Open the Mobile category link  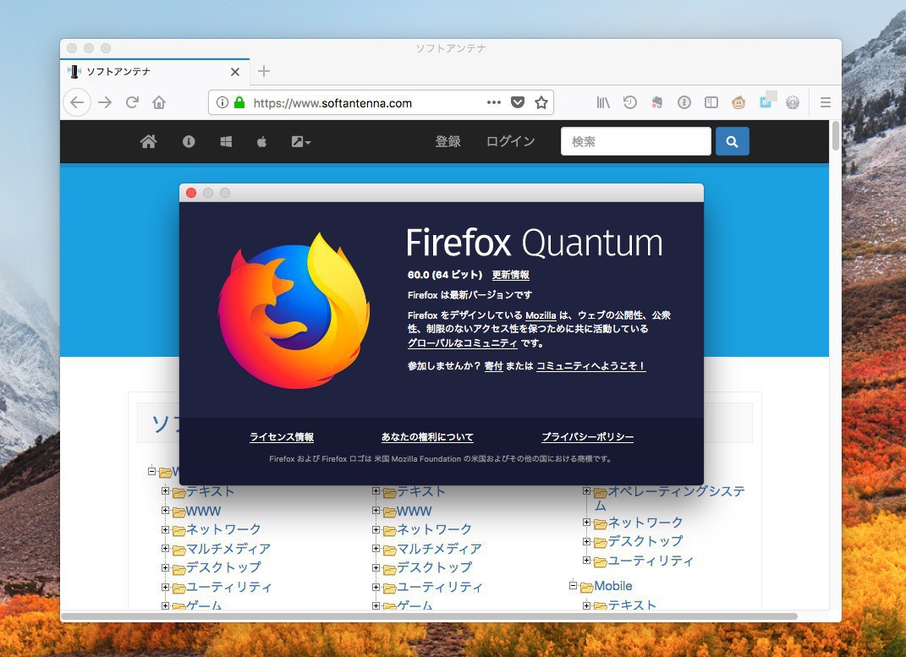coord(613,586)
